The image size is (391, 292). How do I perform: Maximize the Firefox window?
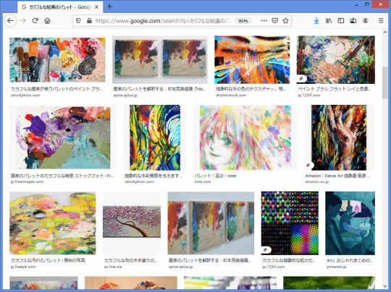coord(367,4)
